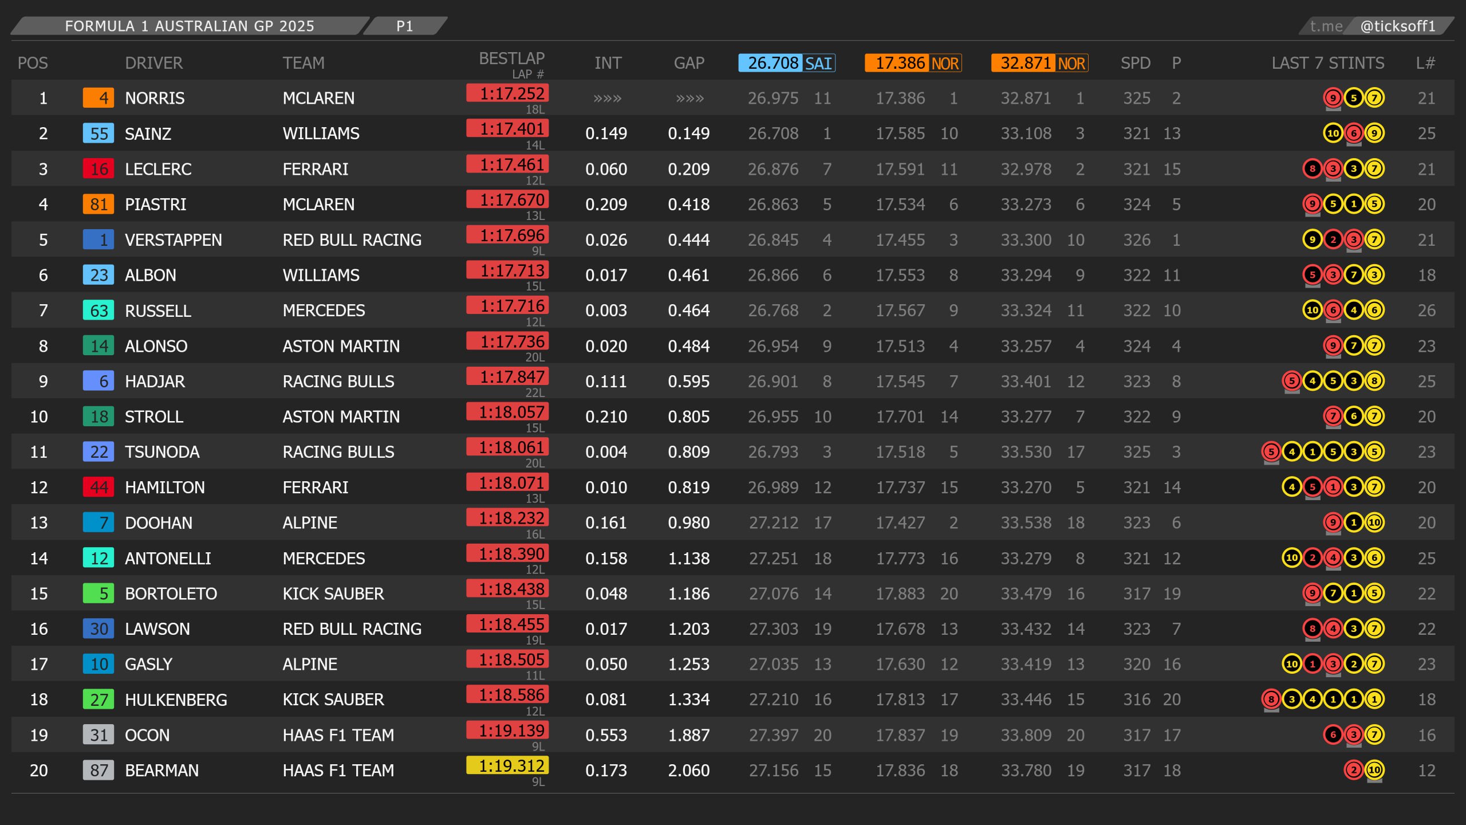Click the red number 16 badge for Leclerc

pyautogui.click(x=98, y=169)
